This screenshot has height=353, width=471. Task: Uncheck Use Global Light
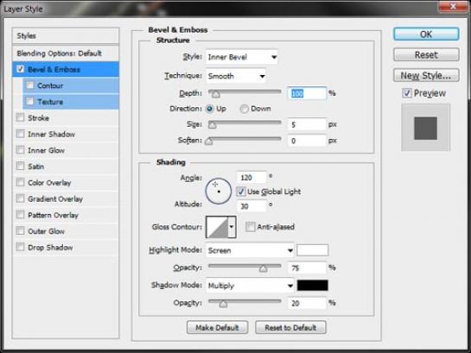[241, 192]
